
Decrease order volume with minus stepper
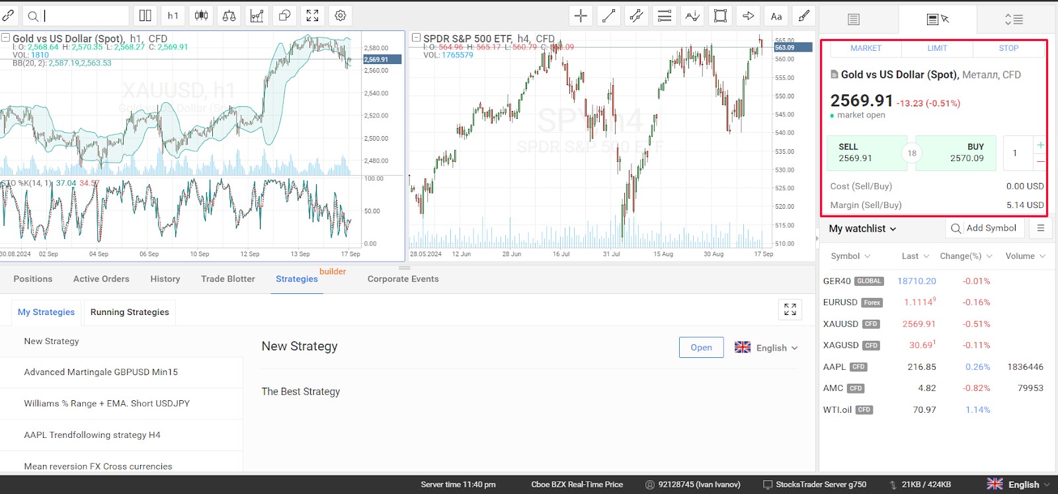[x=1040, y=162]
